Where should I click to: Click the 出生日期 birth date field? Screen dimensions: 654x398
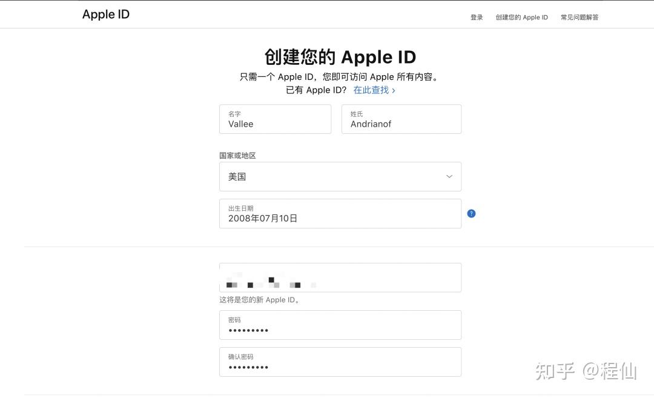(x=340, y=213)
